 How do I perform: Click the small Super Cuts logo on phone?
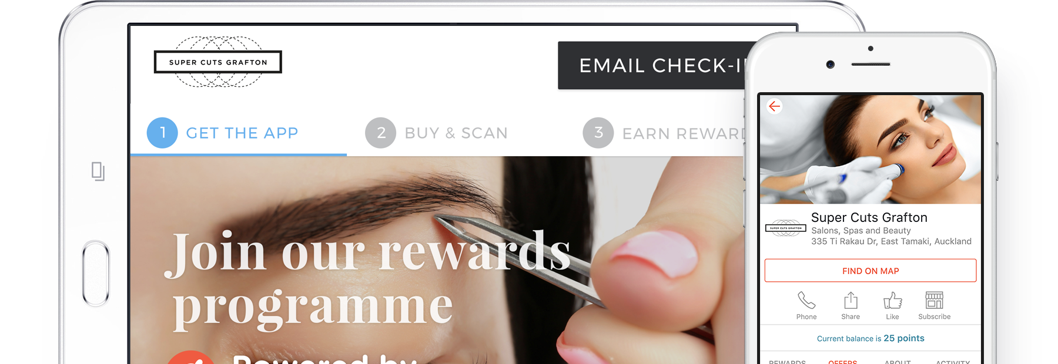coord(785,228)
